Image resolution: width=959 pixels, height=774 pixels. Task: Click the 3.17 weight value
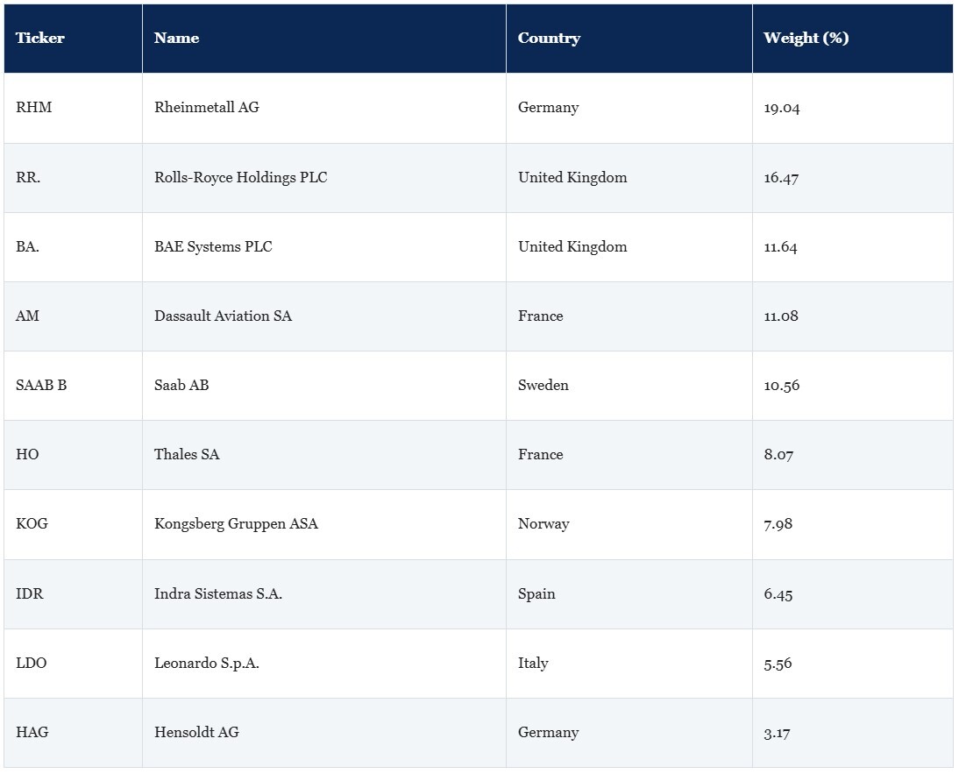(777, 733)
